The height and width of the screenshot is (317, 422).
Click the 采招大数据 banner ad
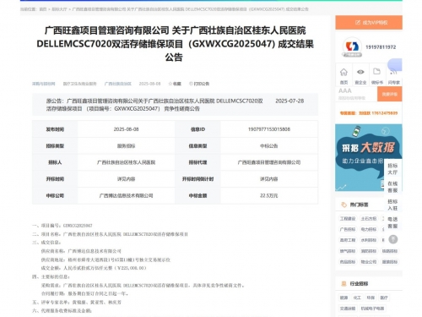coord(360,157)
